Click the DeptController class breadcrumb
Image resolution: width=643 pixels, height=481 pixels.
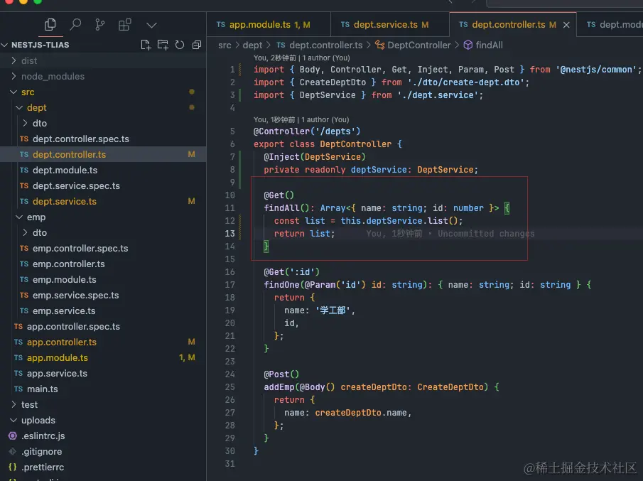(418, 45)
